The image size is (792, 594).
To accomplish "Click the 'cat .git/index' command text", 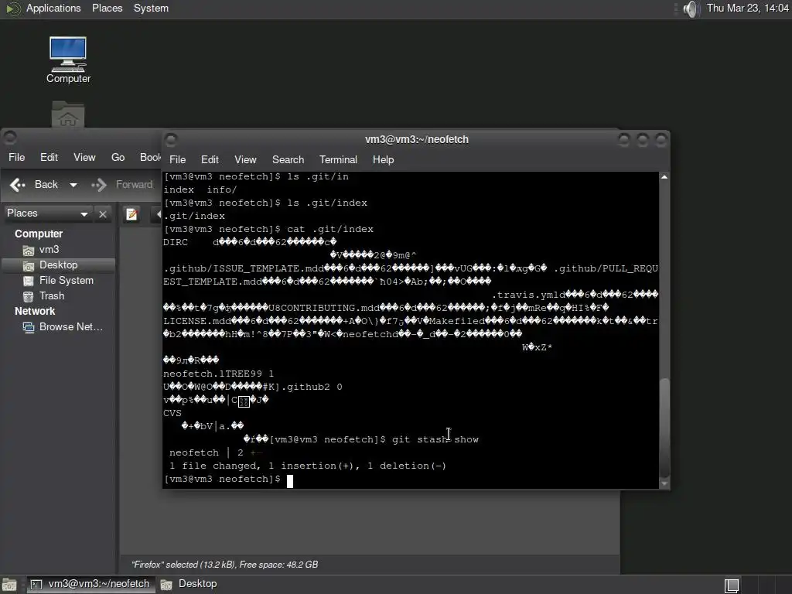I will (x=330, y=229).
